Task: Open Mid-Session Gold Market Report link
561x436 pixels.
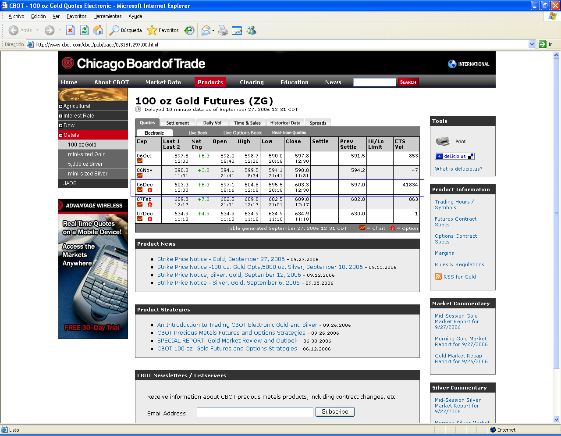Action: (x=457, y=322)
